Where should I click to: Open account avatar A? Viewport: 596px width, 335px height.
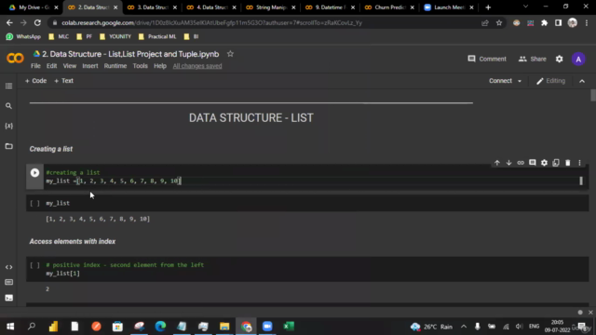tap(578, 60)
